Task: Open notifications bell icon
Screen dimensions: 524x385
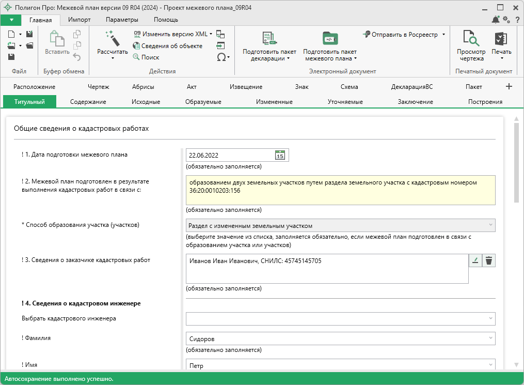Action: pyautogui.click(x=496, y=20)
